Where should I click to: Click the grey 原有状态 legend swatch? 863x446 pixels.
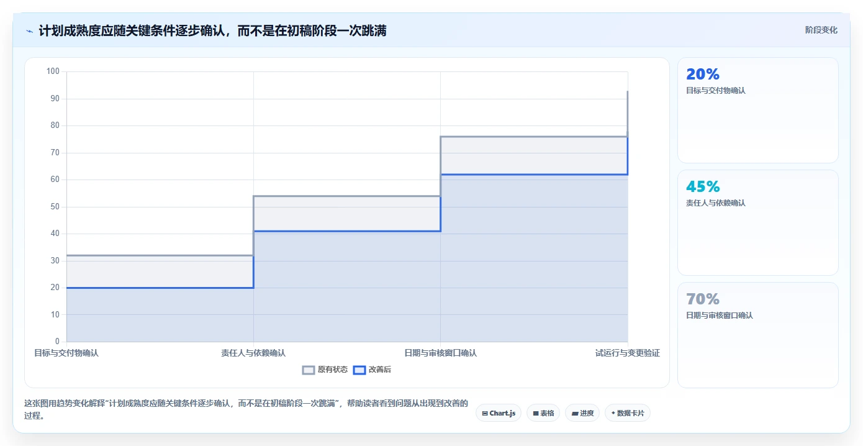click(x=309, y=370)
